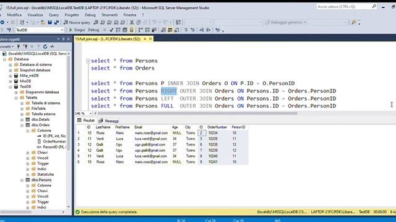The image size is (396, 222).
Task: Expand the dbo.Details table node
Action: click(22, 120)
